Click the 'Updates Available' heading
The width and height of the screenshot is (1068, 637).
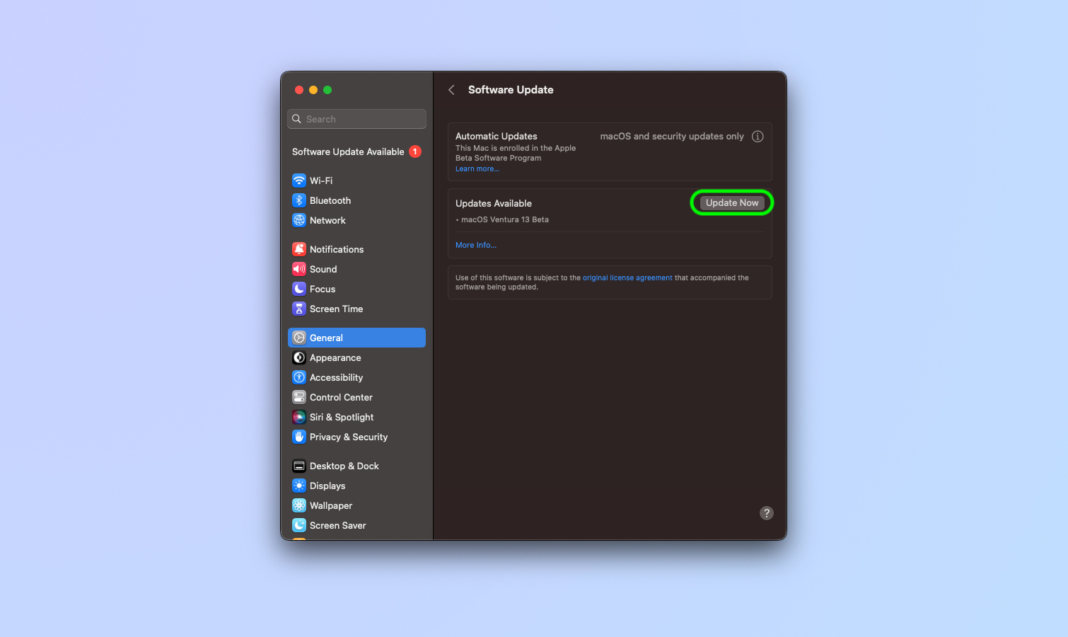(x=494, y=203)
